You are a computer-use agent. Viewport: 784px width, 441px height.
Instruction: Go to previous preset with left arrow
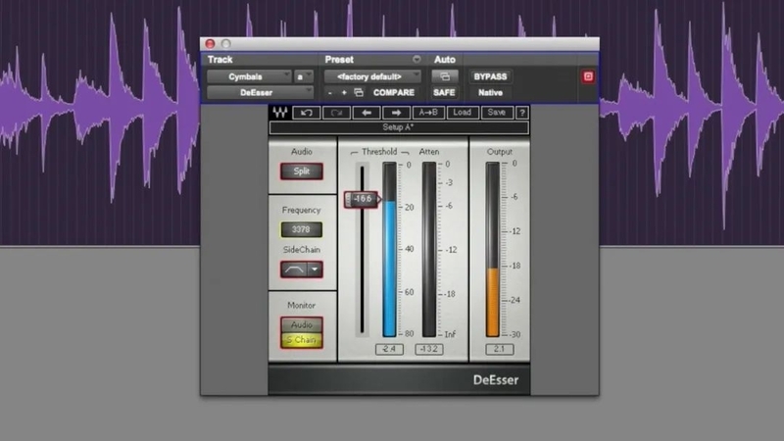click(366, 113)
